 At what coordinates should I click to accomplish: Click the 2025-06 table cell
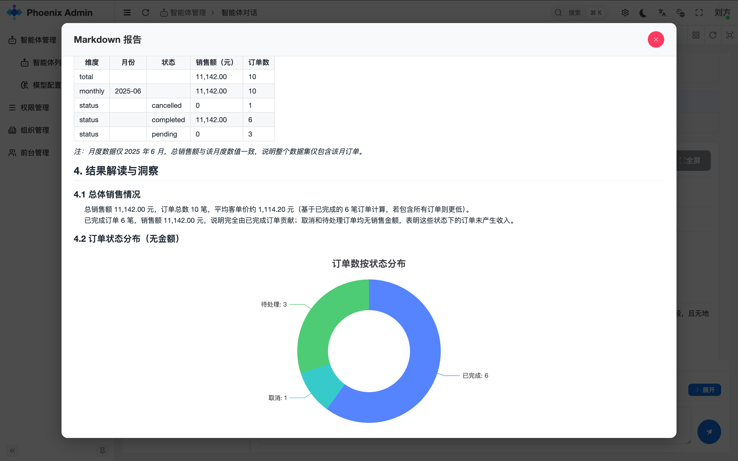[128, 91]
